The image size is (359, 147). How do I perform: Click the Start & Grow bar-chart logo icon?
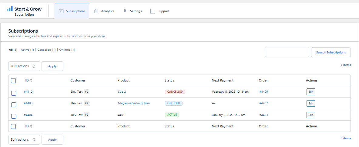tap(10, 9)
